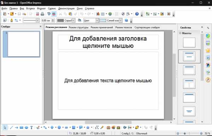Click the Print icon in the toolbar
212x136 pixels.
[x=42, y=14]
